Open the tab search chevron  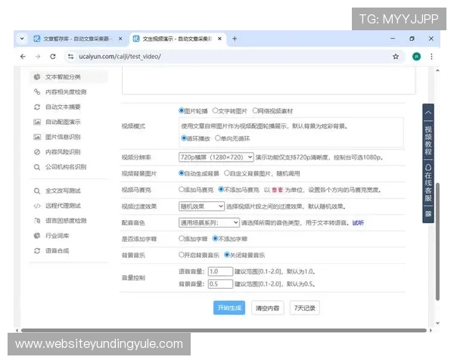coord(22,39)
